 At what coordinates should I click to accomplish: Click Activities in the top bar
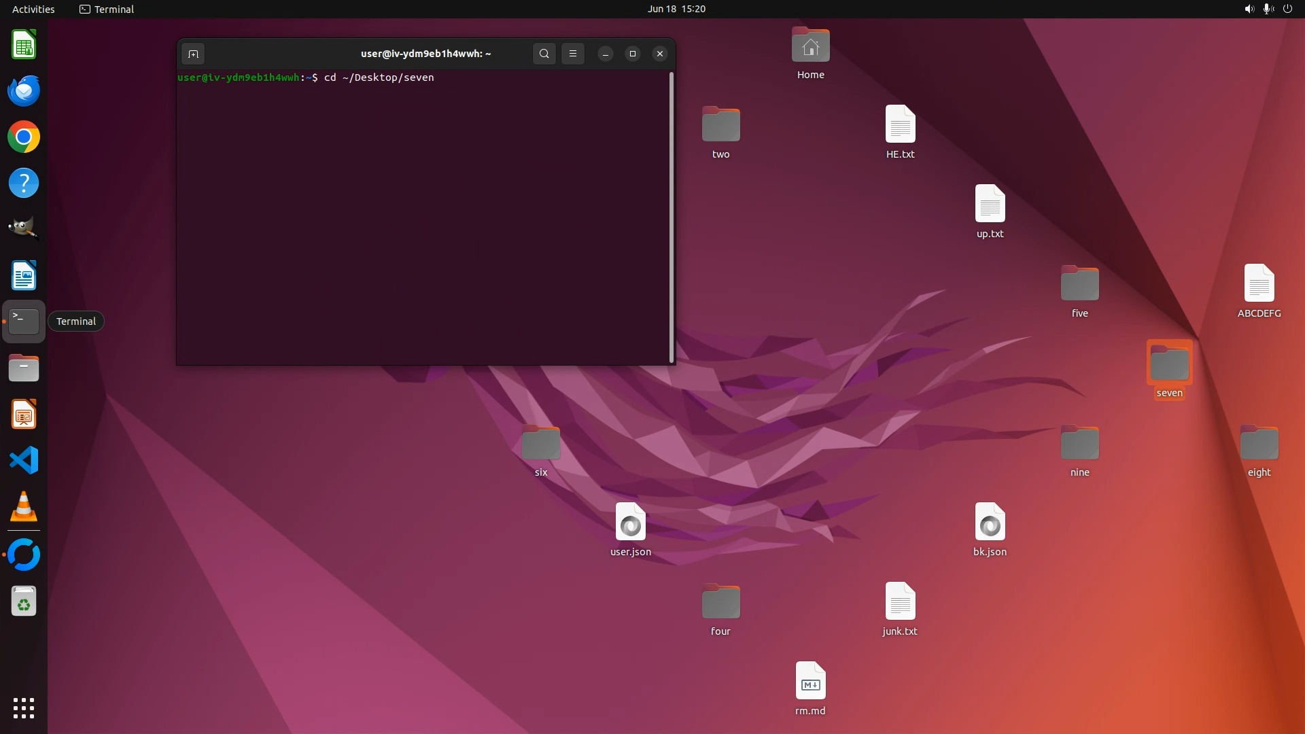click(x=33, y=9)
